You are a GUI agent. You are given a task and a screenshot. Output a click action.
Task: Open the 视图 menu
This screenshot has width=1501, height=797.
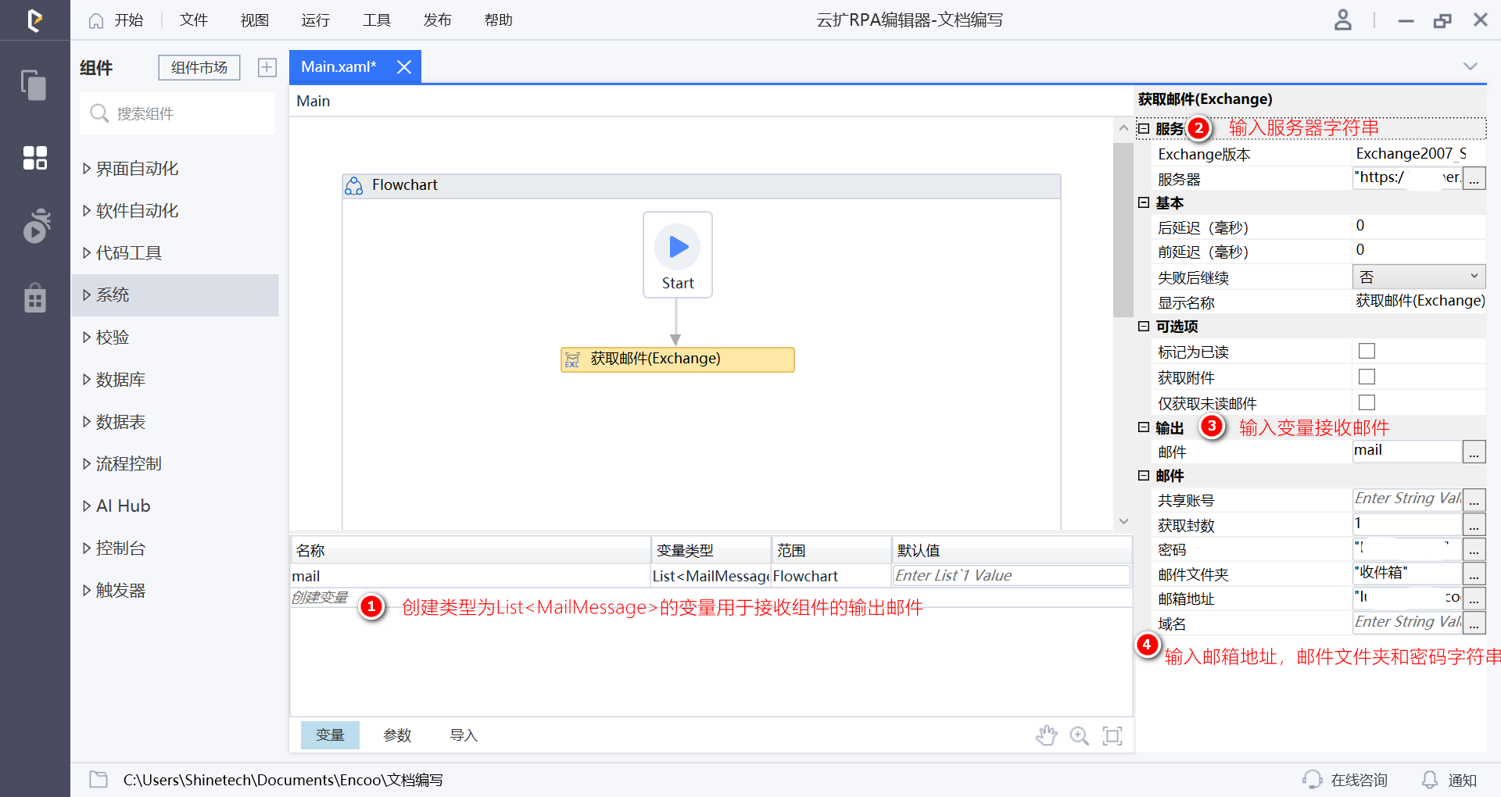point(254,20)
